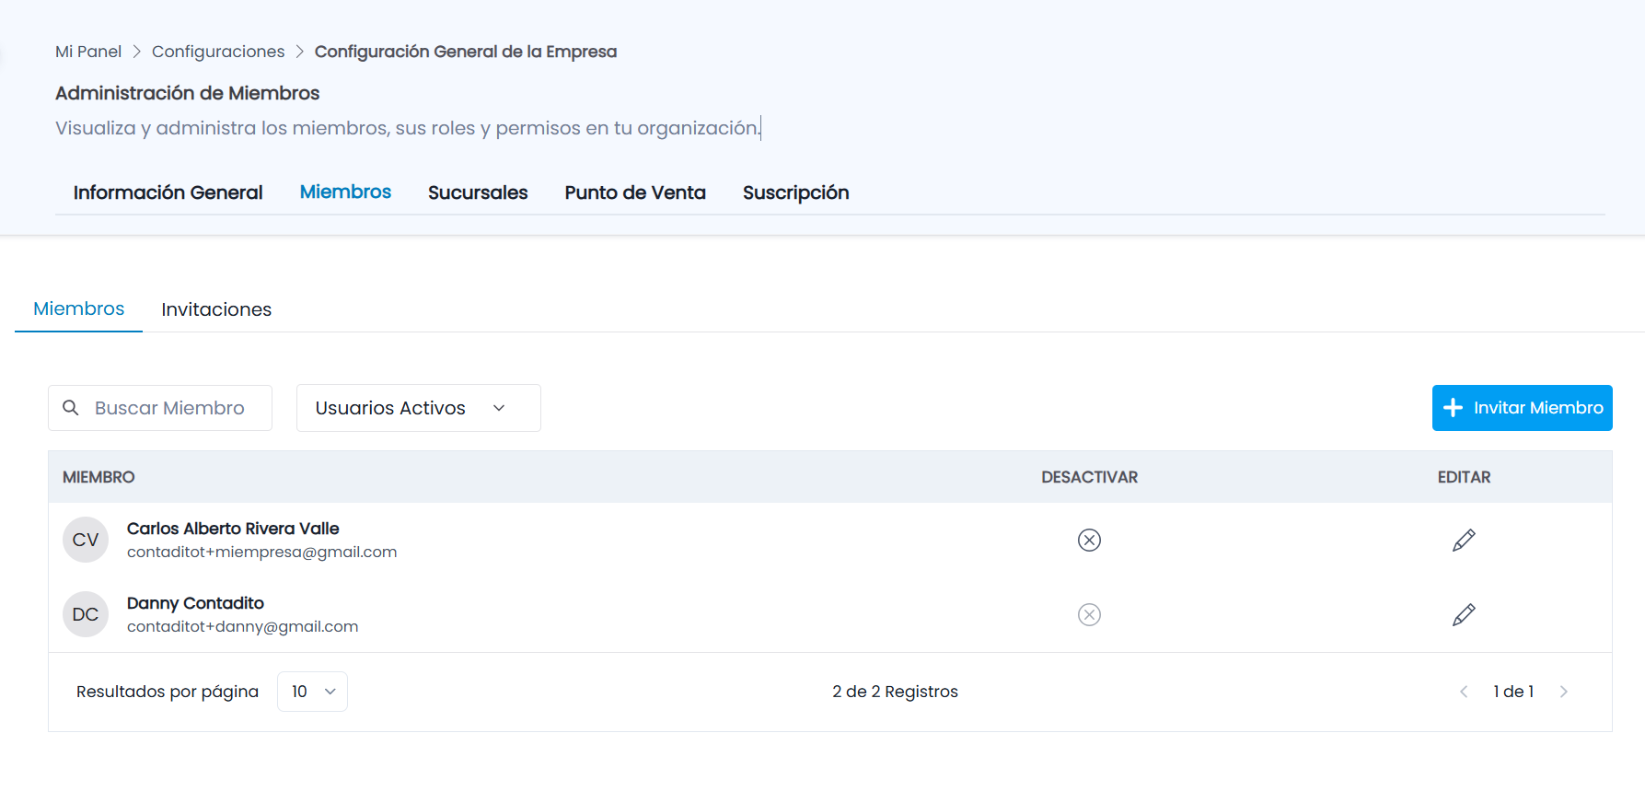
Task: Edit Danny Contadito with pencil icon
Action: (x=1464, y=614)
